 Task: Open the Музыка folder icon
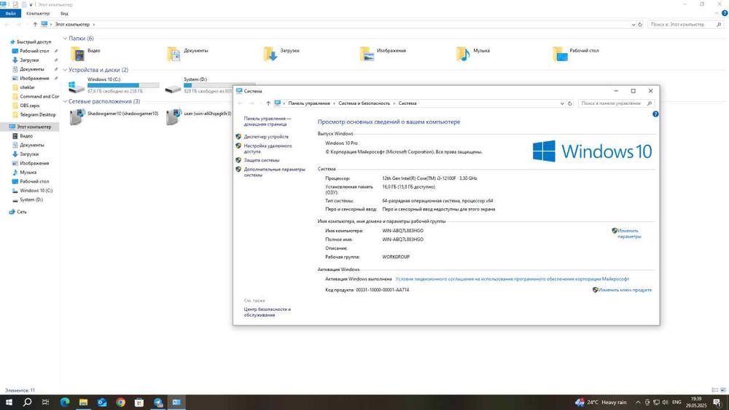point(463,55)
